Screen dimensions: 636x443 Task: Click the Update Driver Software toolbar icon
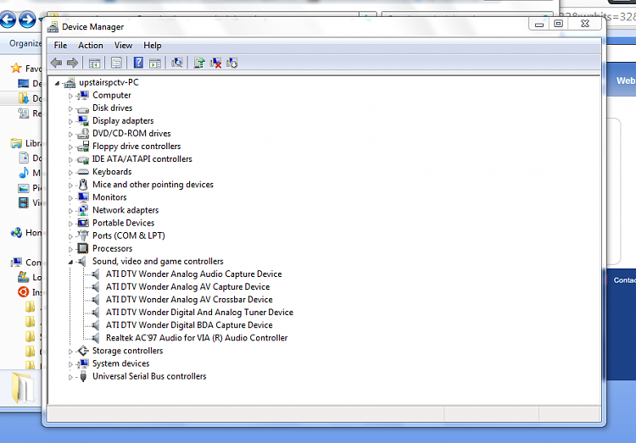click(199, 63)
